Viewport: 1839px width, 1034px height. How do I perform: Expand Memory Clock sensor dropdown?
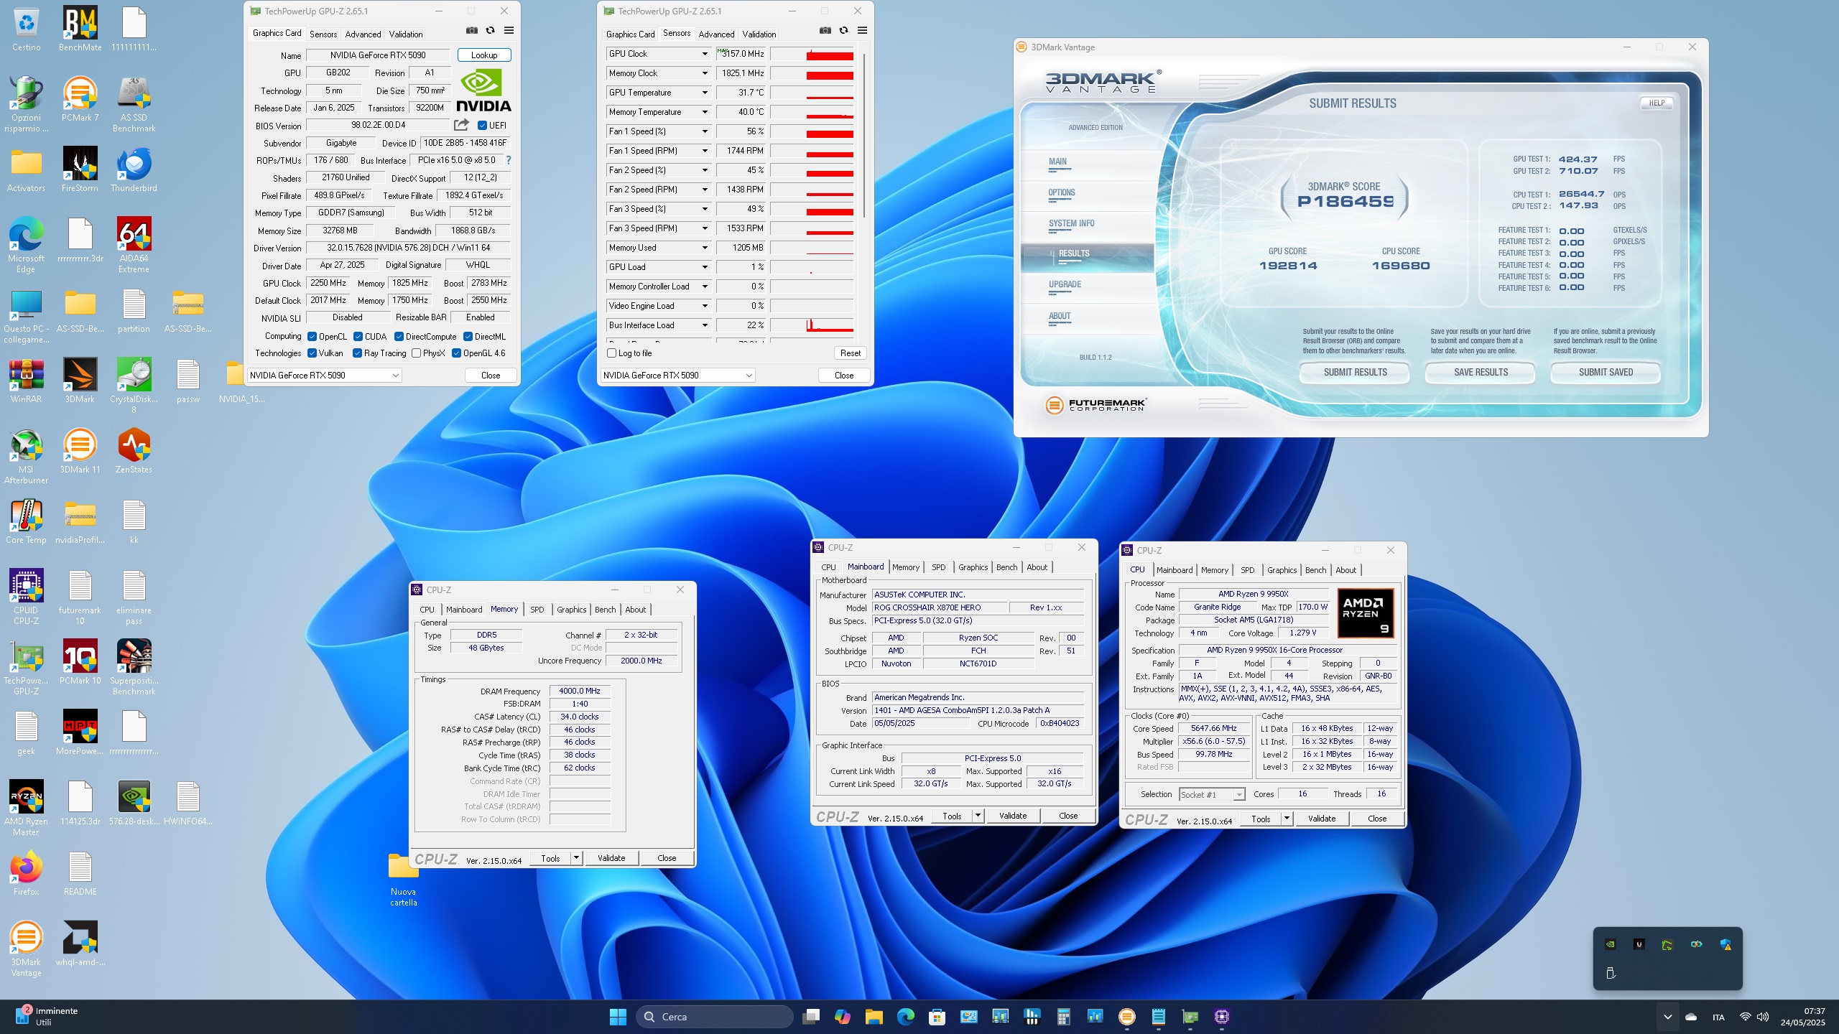click(x=705, y=73)
